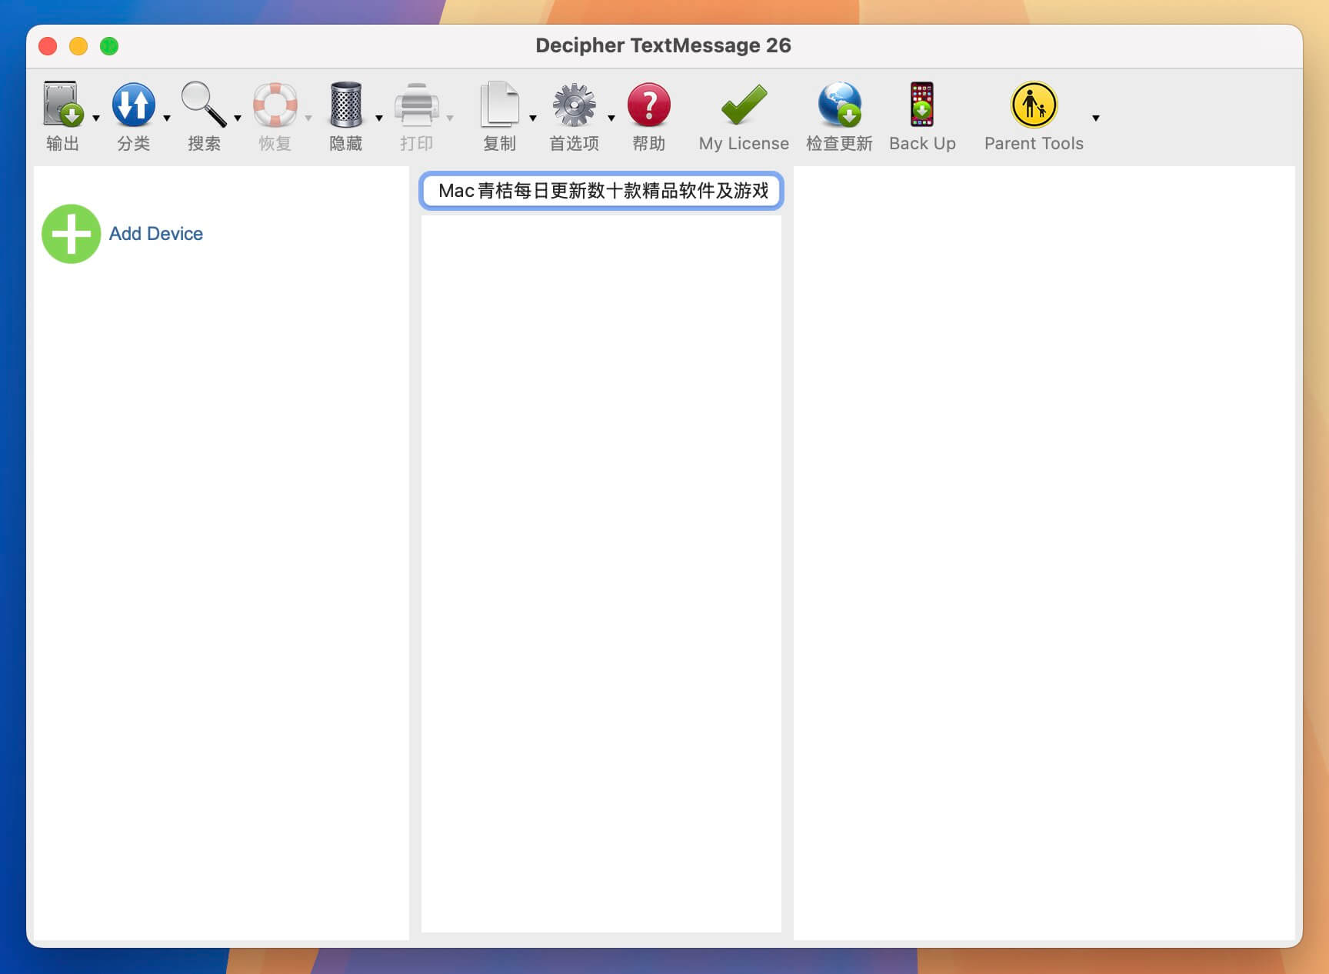This screenshot has height=974, width=1329.
Task: Open the toolbar overflow arrow after Parent Tools
Action: [x=1096, y=118]
